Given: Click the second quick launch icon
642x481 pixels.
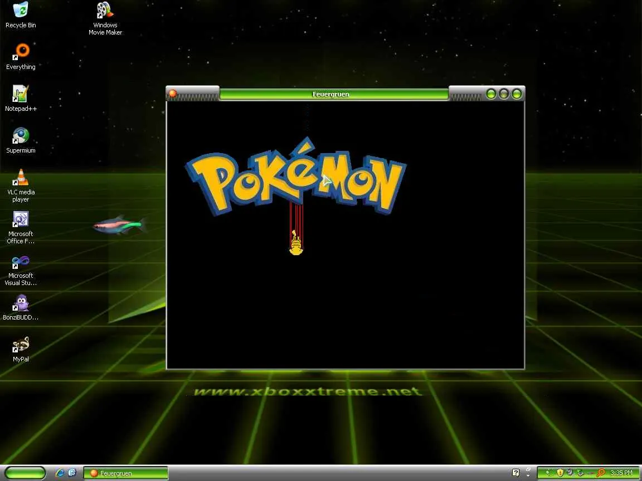Looking at the screenshot, I should (x=72, y=473).
